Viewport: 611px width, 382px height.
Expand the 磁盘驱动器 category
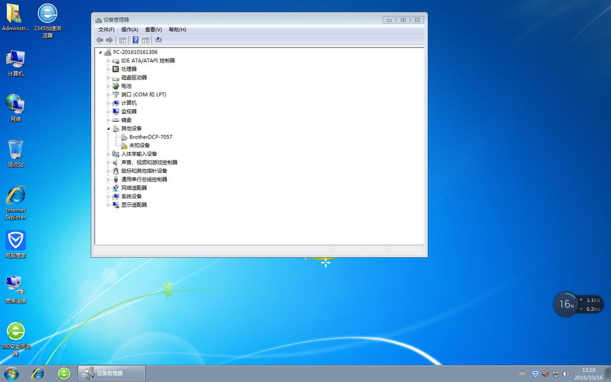tap(108, 77)
